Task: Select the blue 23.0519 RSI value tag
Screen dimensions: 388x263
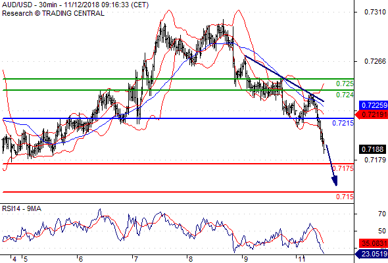Action: point(372,254)
